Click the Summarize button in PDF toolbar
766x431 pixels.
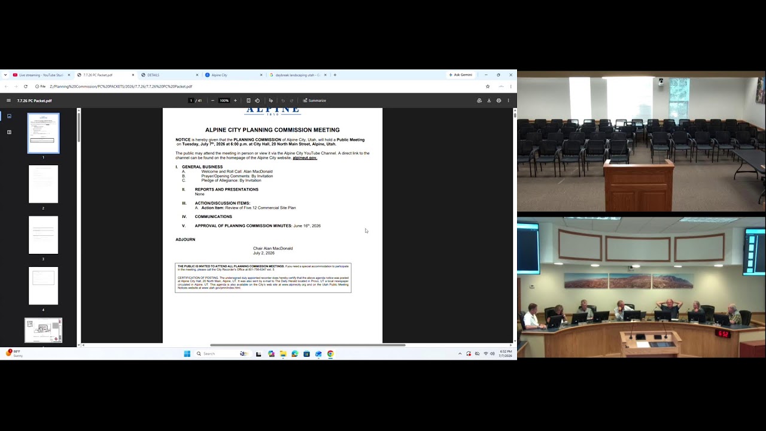[x=314, y=101]
